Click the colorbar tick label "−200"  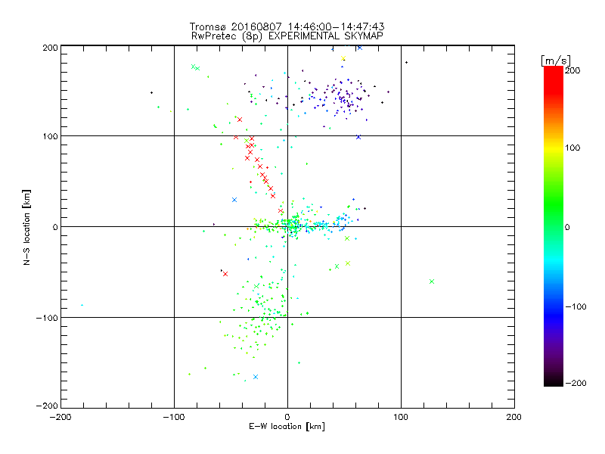pyautogui.click(x=576, y=383)
